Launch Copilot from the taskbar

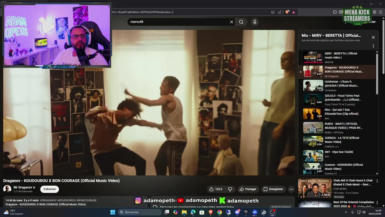[x=175, y=212]
